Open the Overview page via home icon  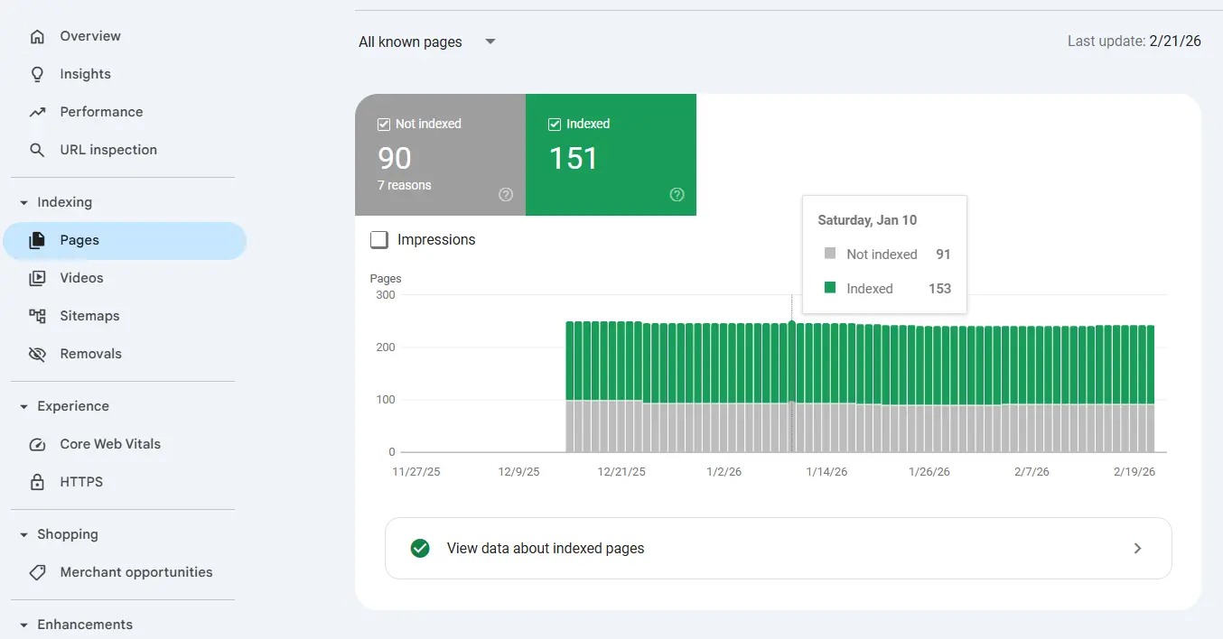coord(36,36)
